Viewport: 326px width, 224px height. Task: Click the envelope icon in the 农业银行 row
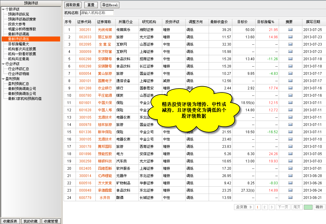(290, 88)
